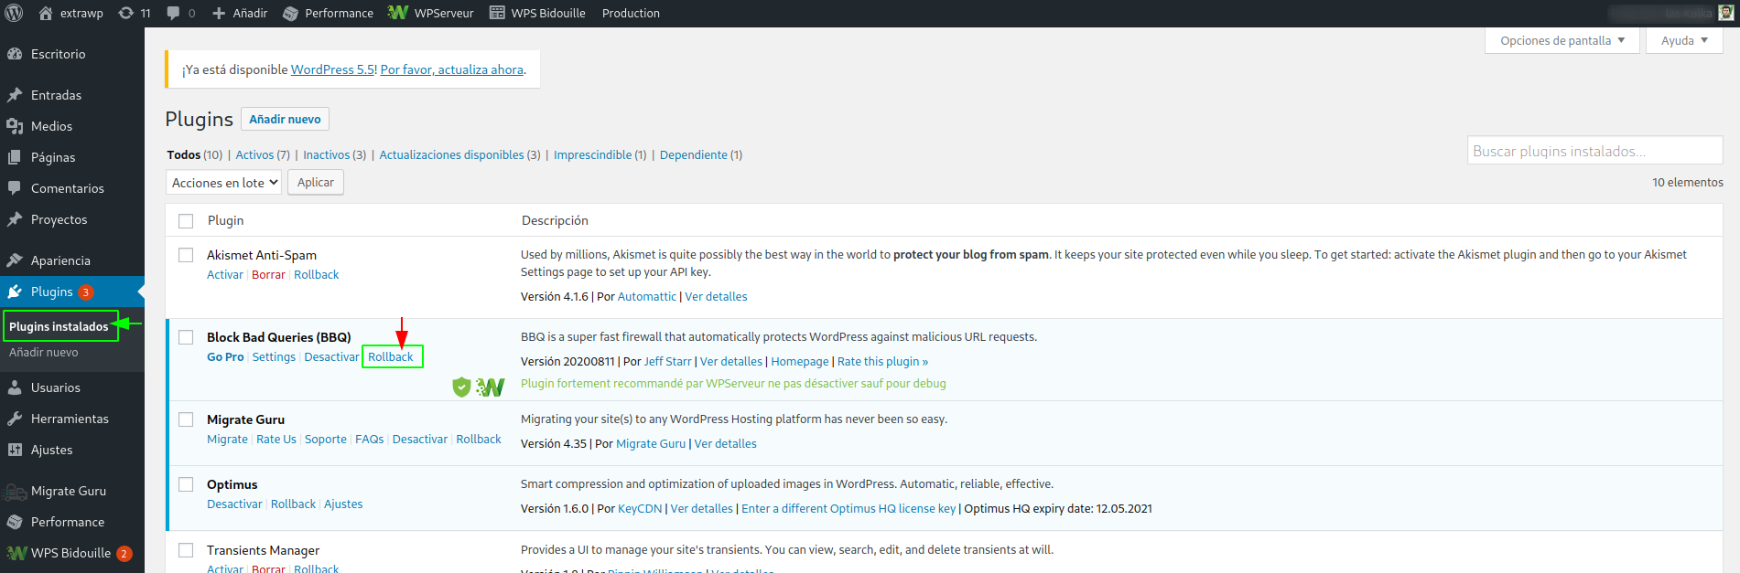Screen dimensions: 1740x573
Task: Open Añadir nuevo sidebar submenu item
Action: point(44,352)
